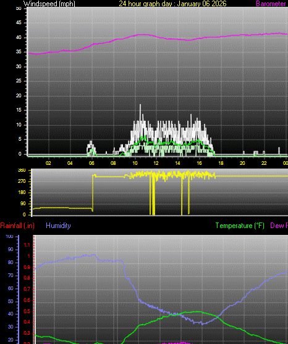Click the 25 mph windspeed axis value
Screen dimensions: 288x344
click(x=19, y=81)
